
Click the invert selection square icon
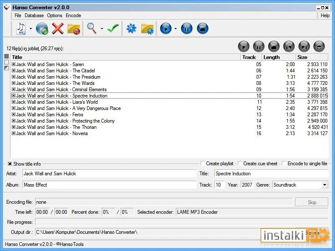(6, 68)
